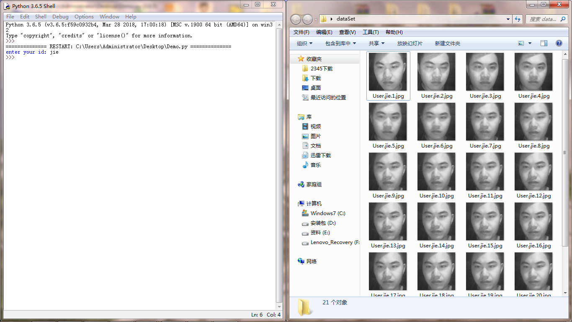This screenshot has height=322, width=572.
Task: Open the Debug menu
Action: click(x=59, y=17)
